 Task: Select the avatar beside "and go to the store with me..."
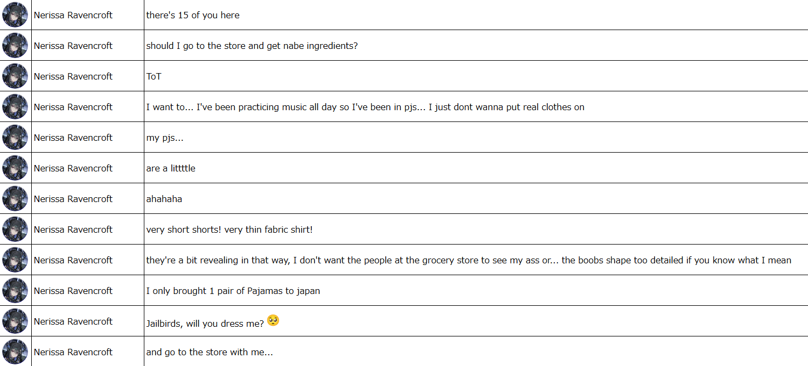pos(15,352)
